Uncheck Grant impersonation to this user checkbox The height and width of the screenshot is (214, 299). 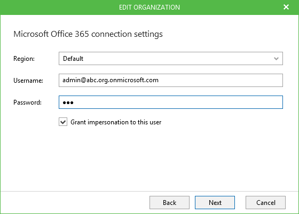pos(63,122)
